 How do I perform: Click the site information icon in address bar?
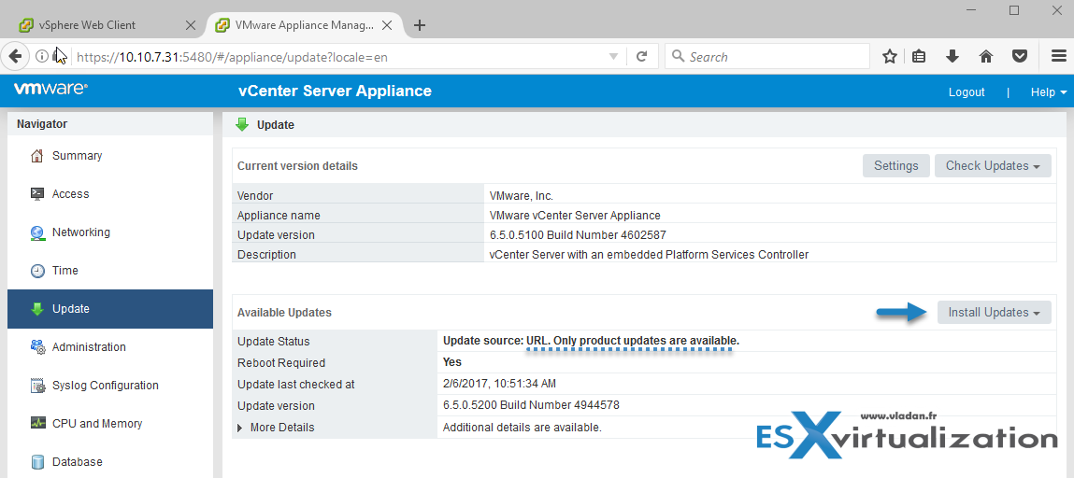[x=42, y=57]
